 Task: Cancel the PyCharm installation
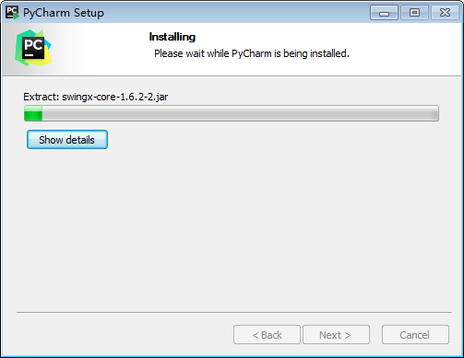click(x=415, y=335)
